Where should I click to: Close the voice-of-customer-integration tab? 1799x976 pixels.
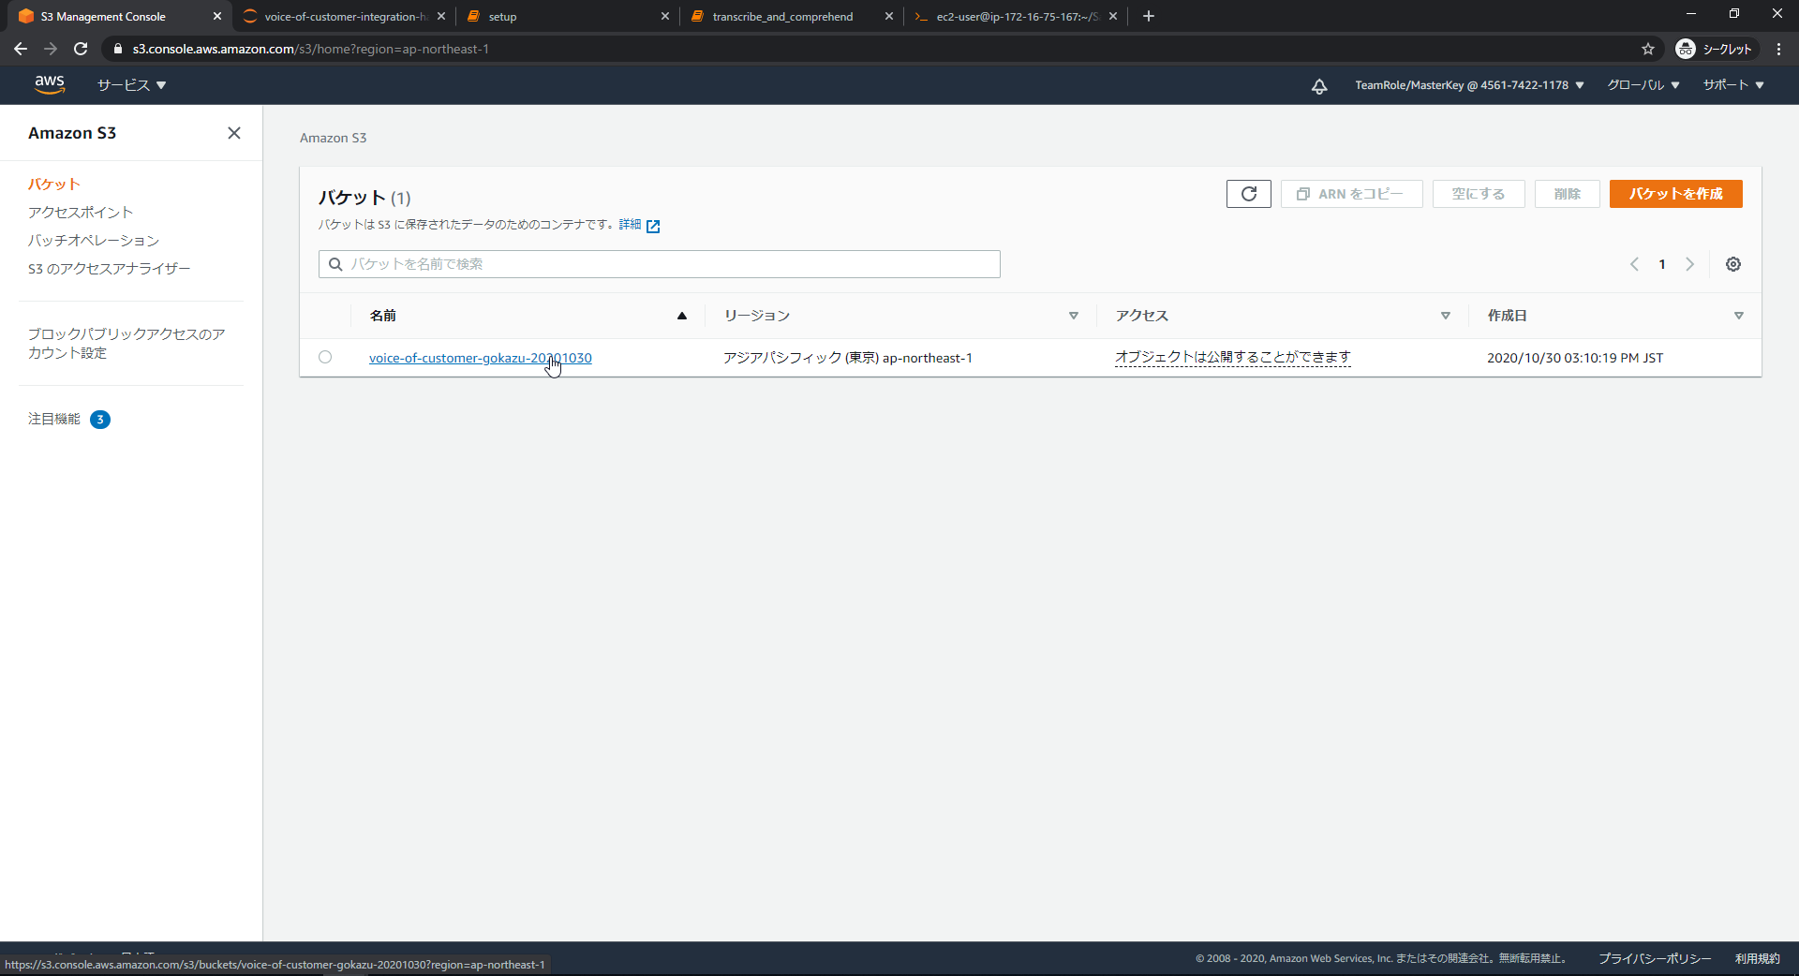(x=441, y=16)
